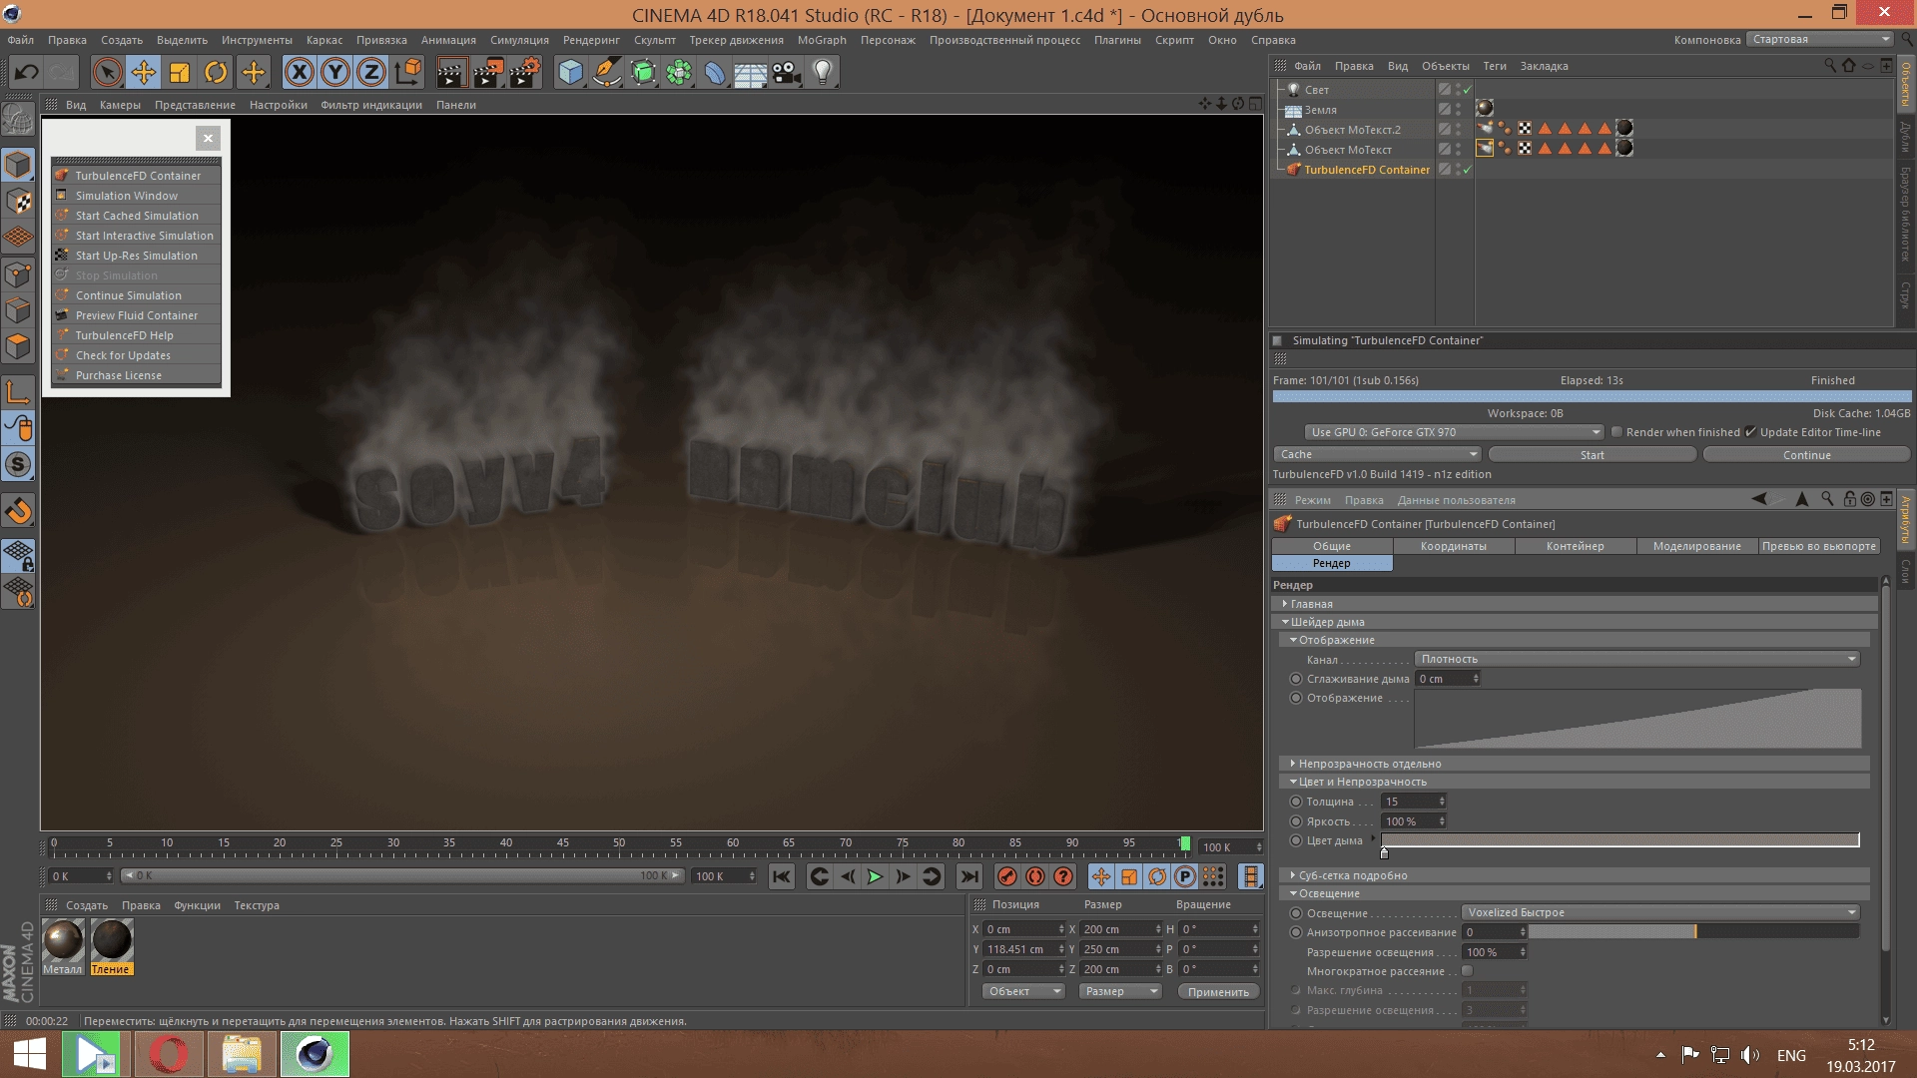Click Render View clapperboard icon
Image resolution: width=1917 pixels, height=1078 pixels.
(x=451, y=72)
